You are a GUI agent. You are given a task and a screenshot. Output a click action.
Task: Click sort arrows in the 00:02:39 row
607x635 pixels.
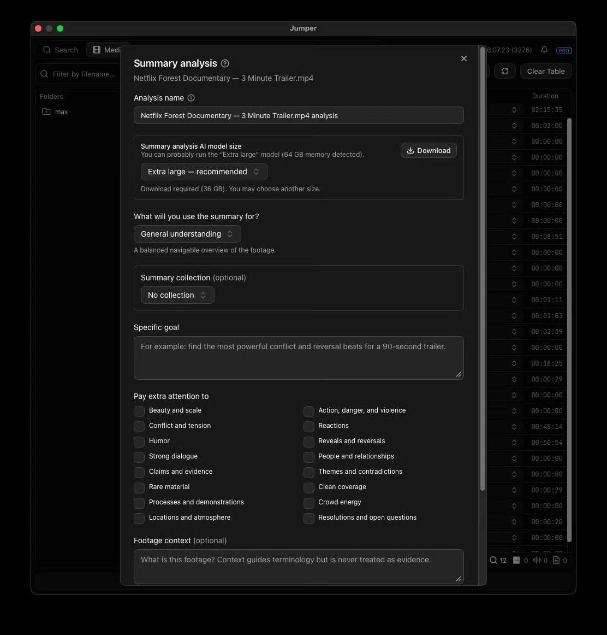pos(514,332)
